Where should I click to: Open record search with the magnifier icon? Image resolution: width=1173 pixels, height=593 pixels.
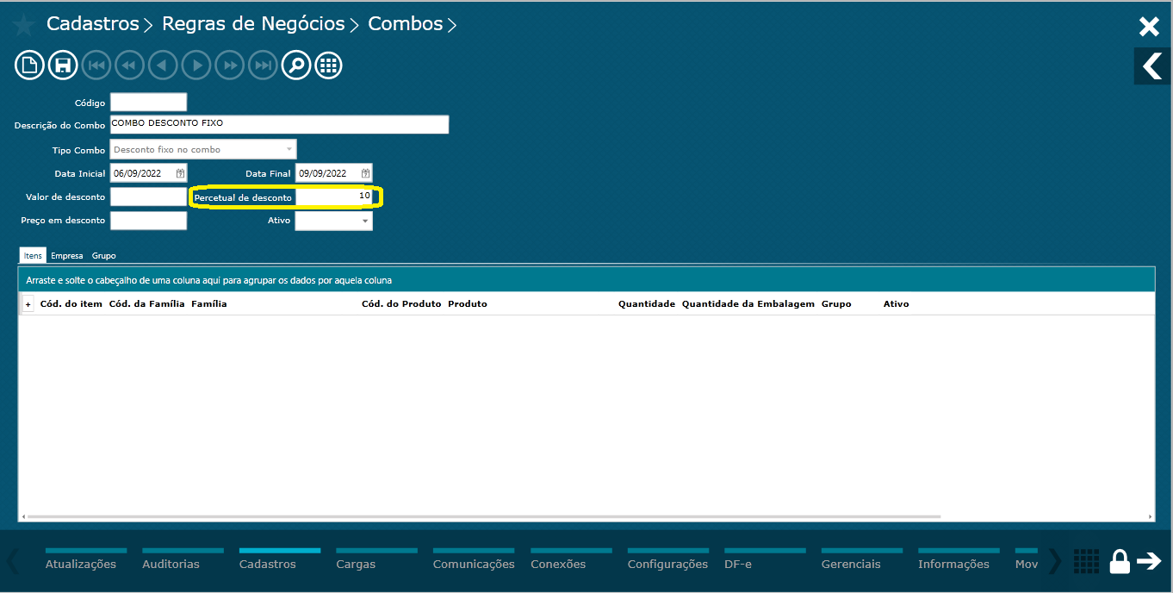295,65
